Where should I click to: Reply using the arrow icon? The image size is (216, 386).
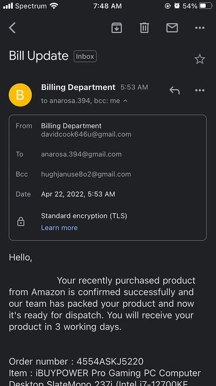coord(174,91)
